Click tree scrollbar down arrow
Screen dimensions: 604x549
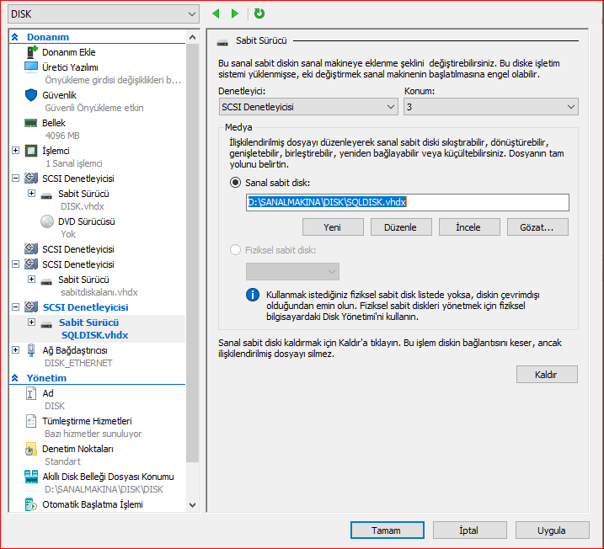click(x=193, y=504)
